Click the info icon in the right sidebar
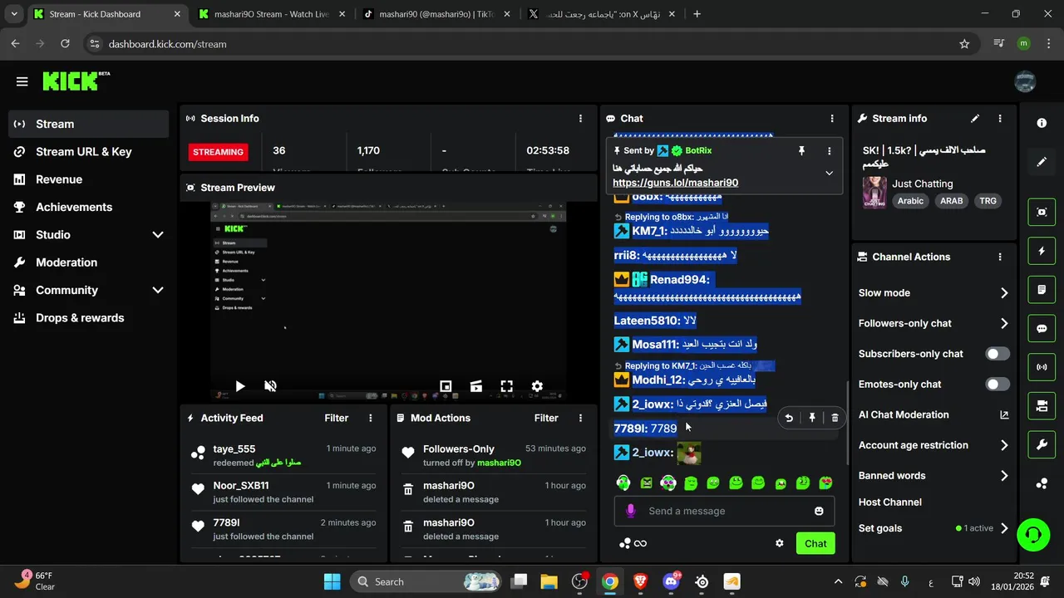 click(1042, 123)
